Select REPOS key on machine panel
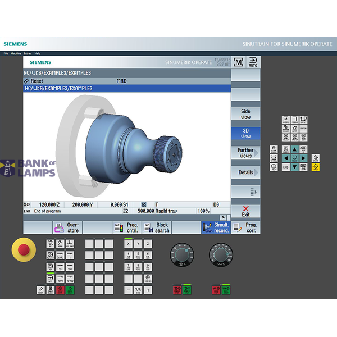 60,244
